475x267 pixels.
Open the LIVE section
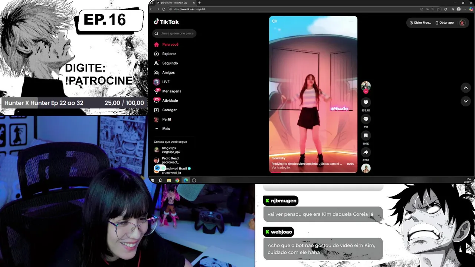tap(166, 82)
